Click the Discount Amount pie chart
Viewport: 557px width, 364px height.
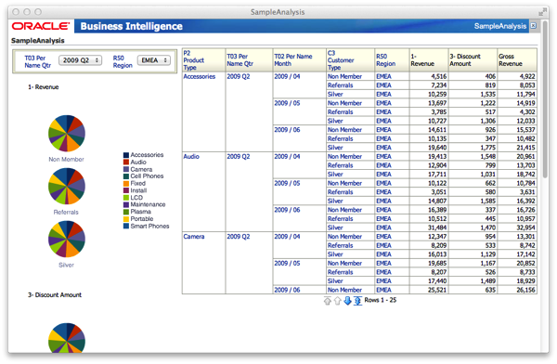[67, 338]
